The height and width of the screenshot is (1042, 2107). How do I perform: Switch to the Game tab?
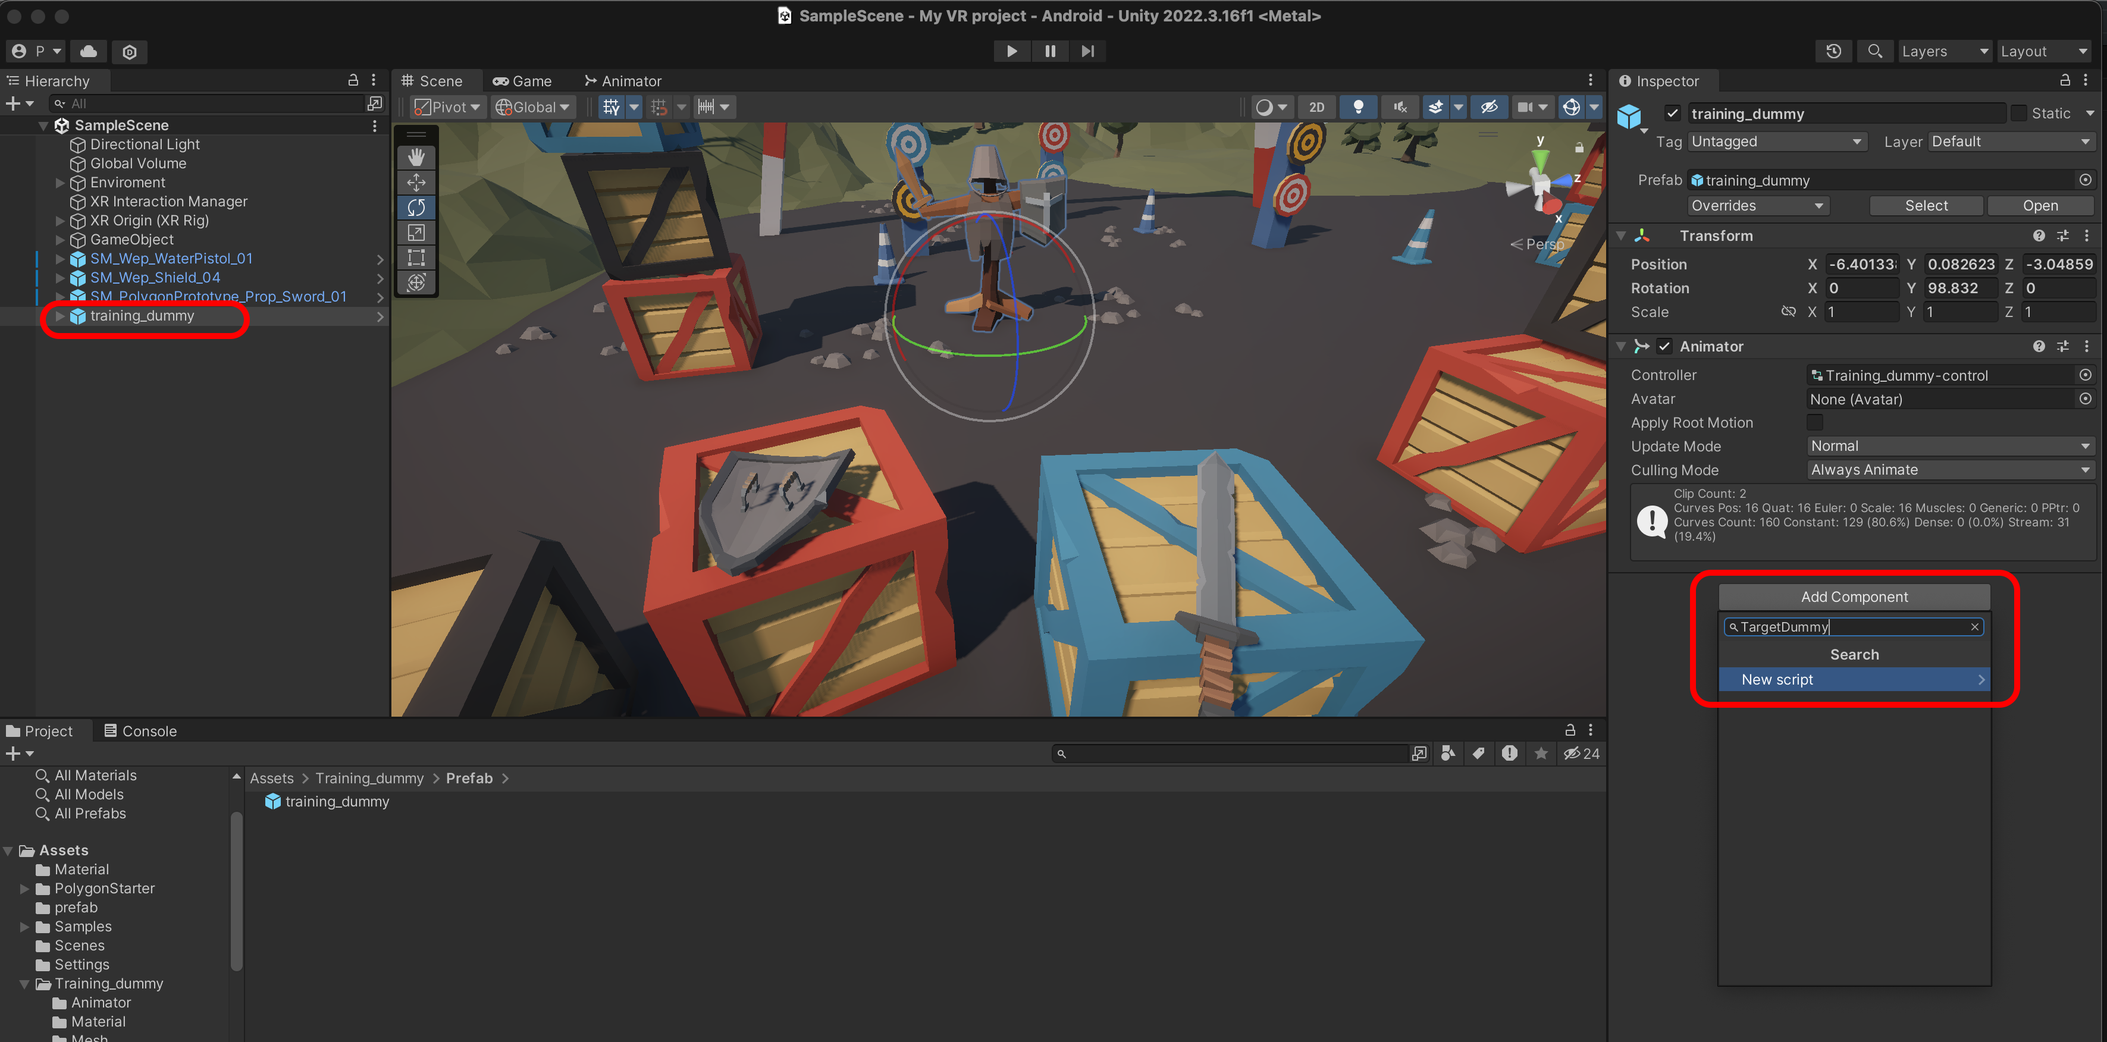(x=523, y=81)
